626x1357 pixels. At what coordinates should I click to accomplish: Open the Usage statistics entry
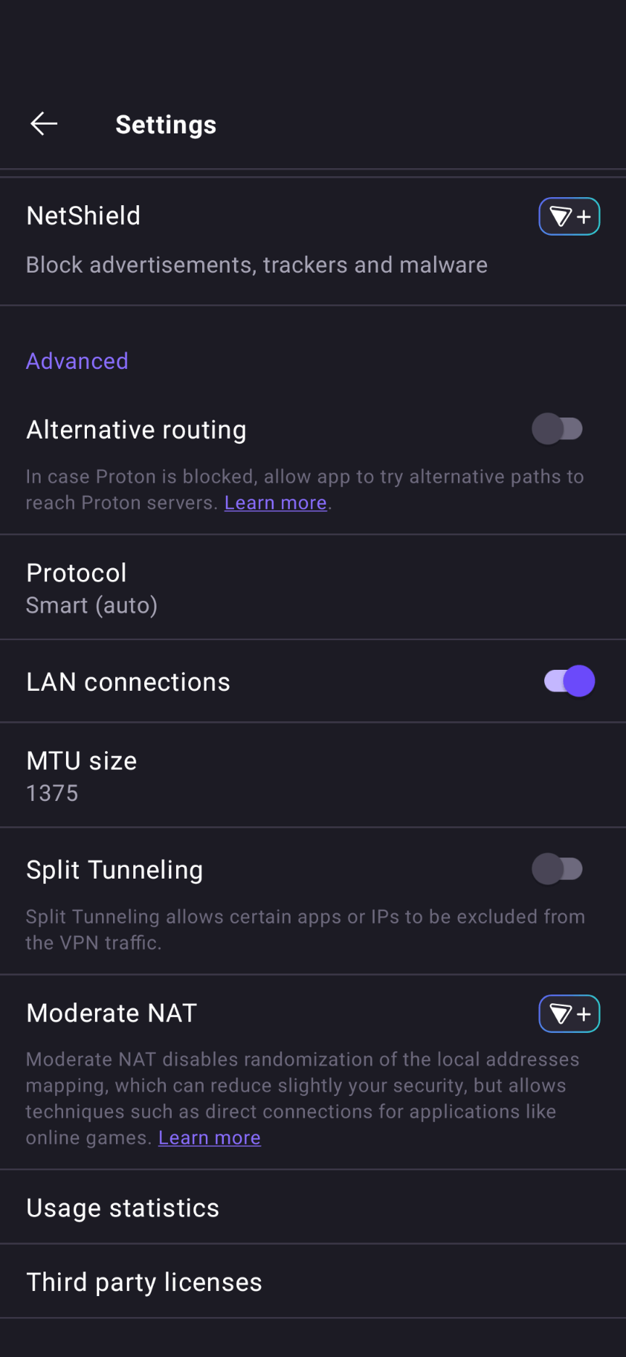[123, 1208]
